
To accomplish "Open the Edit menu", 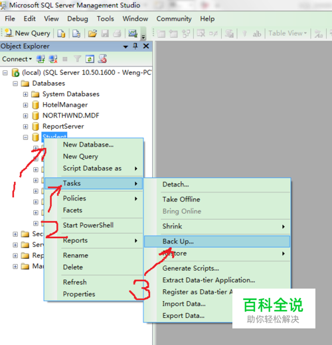I will pyautogui.click(x=30, y=19).
